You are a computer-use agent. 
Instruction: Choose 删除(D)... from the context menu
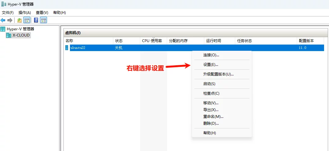(x=222, y=123)
